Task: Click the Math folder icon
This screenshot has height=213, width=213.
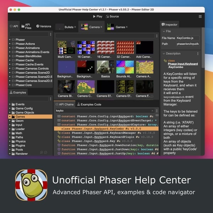Action: coord(13,133)
